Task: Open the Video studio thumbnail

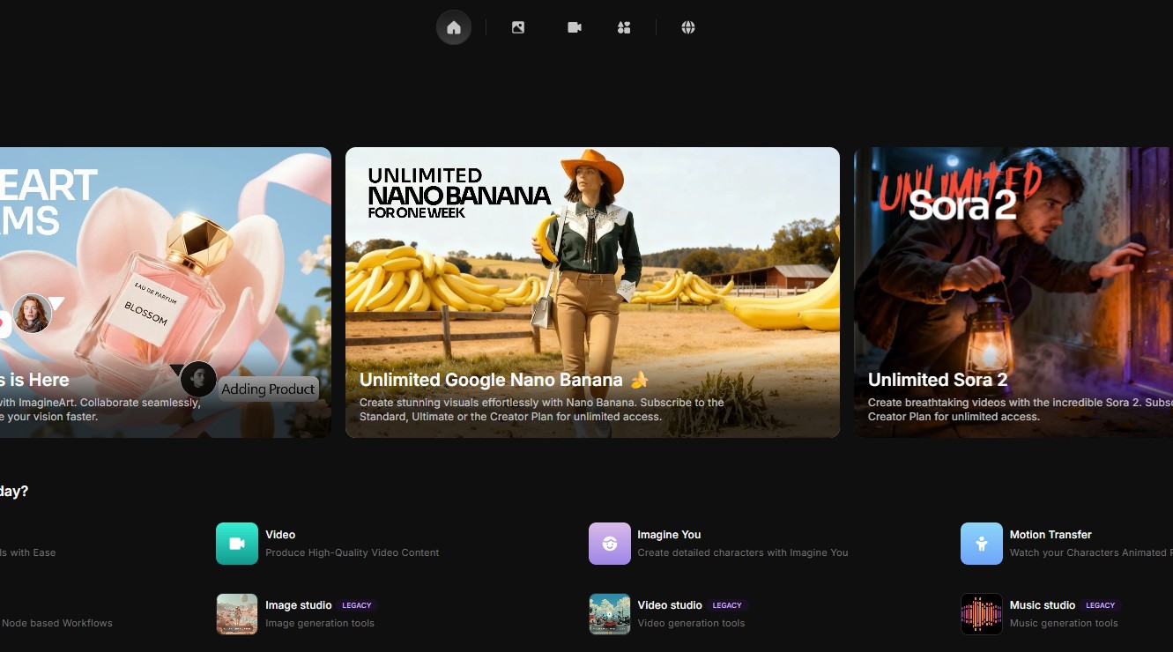Action: 610,614
